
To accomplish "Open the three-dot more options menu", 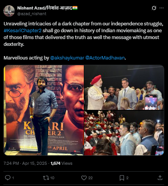I will [x=162, y=8].
